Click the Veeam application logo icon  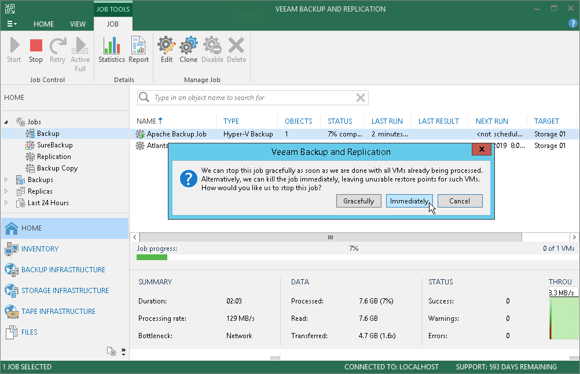10,9
